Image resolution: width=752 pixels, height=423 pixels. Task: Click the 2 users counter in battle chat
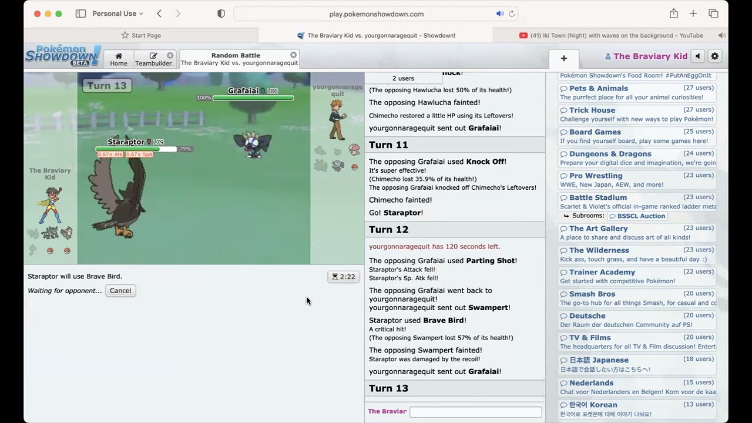point(403,78)
